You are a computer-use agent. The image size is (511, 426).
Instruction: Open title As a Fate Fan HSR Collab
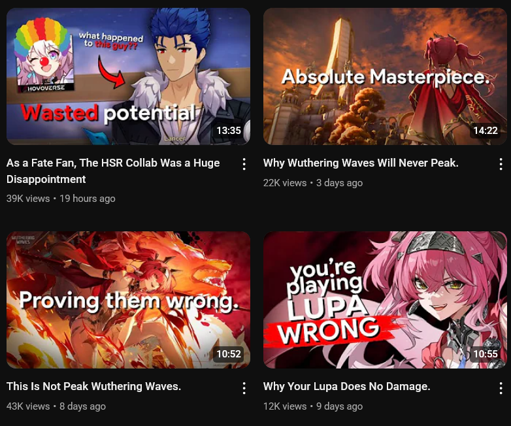tap(113, 171)
